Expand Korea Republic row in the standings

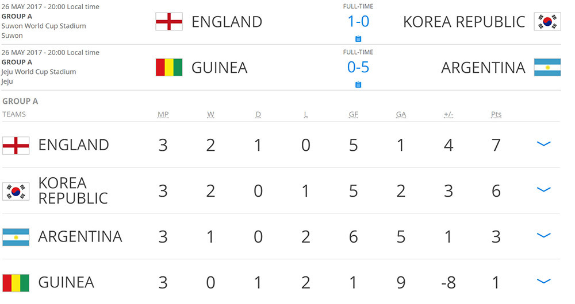click(543, 190)
